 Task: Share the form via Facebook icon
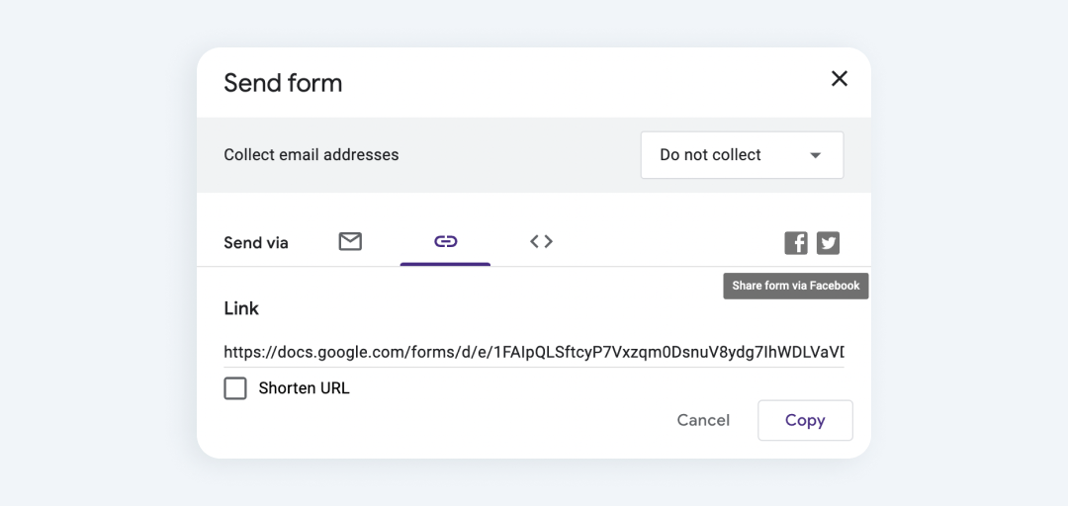coord(796,243)
